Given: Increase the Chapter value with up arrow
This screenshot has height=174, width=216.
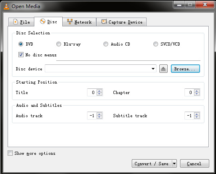Looking at the screenshot, I should tap(197, 91).
